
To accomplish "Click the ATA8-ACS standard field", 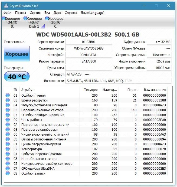I will 119,74.
